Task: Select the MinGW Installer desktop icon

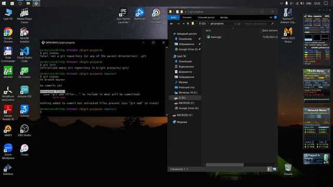Action: coord(24,35)
